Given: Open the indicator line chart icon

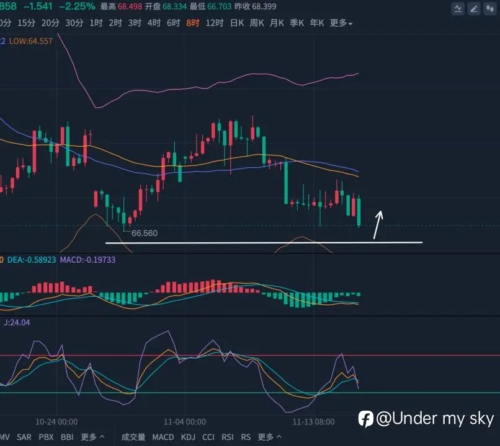Looking at the screenshot, I should click(x=458, y=8).
